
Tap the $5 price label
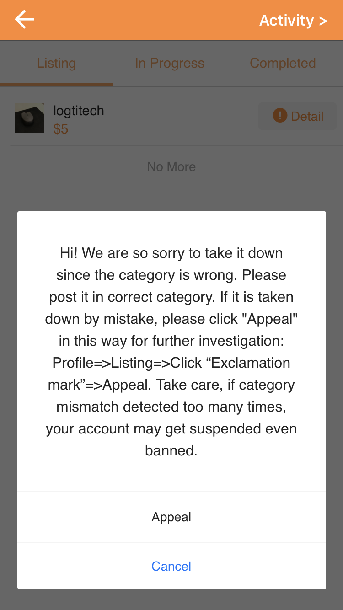click(x=61, y=129)
